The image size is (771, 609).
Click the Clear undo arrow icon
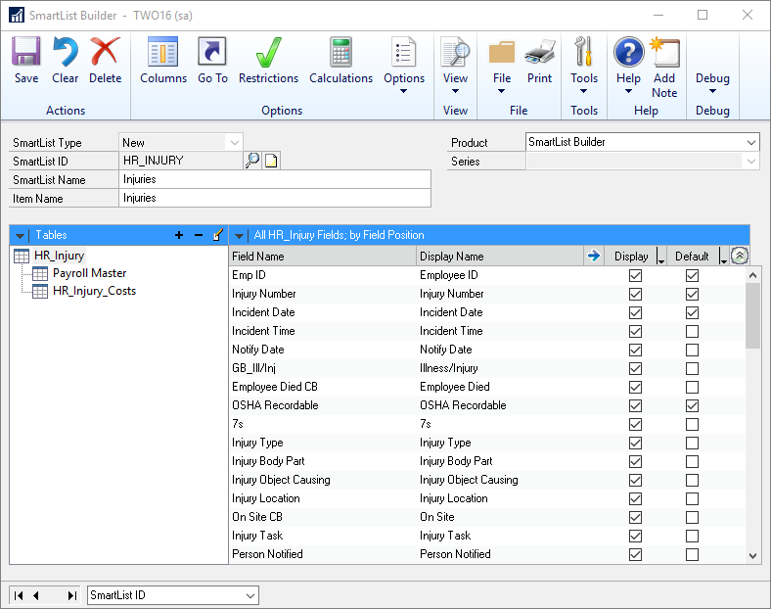point(66,52)
